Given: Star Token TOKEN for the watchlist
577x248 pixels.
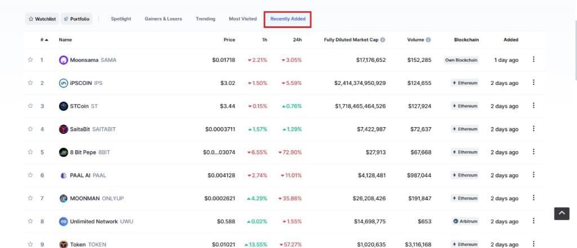Looking at the screenshot, I should pos(30,244).
